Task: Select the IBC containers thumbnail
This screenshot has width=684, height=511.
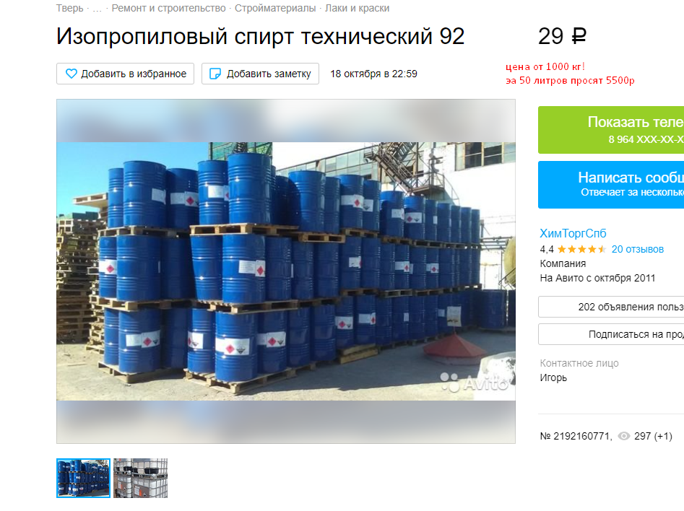Action: [x=140, y=478]
